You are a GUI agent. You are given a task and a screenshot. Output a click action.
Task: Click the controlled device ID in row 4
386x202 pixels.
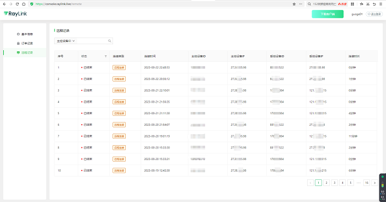coord(277,102)
